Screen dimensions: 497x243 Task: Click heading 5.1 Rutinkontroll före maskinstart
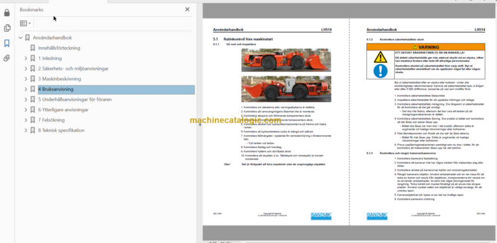pos(243,39)
